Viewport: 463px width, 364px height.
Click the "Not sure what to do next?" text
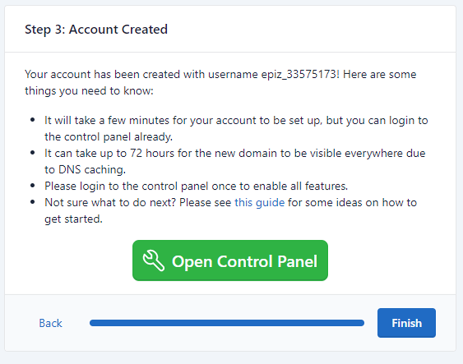110,203
